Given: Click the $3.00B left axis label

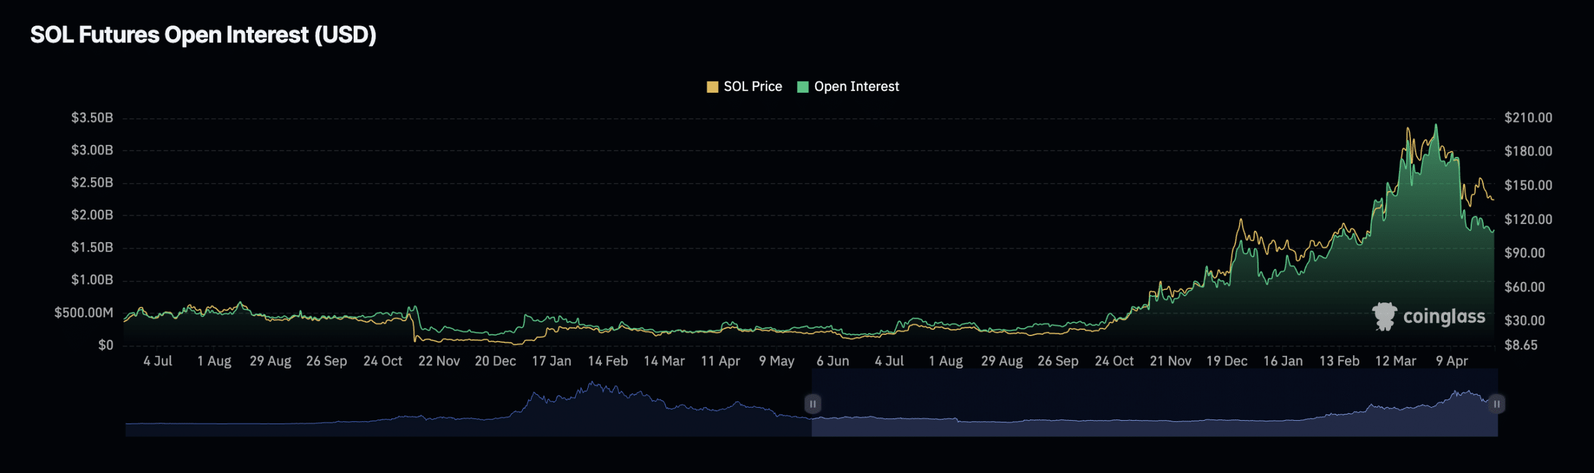Looking at the screenshot, I should [92, 150].
